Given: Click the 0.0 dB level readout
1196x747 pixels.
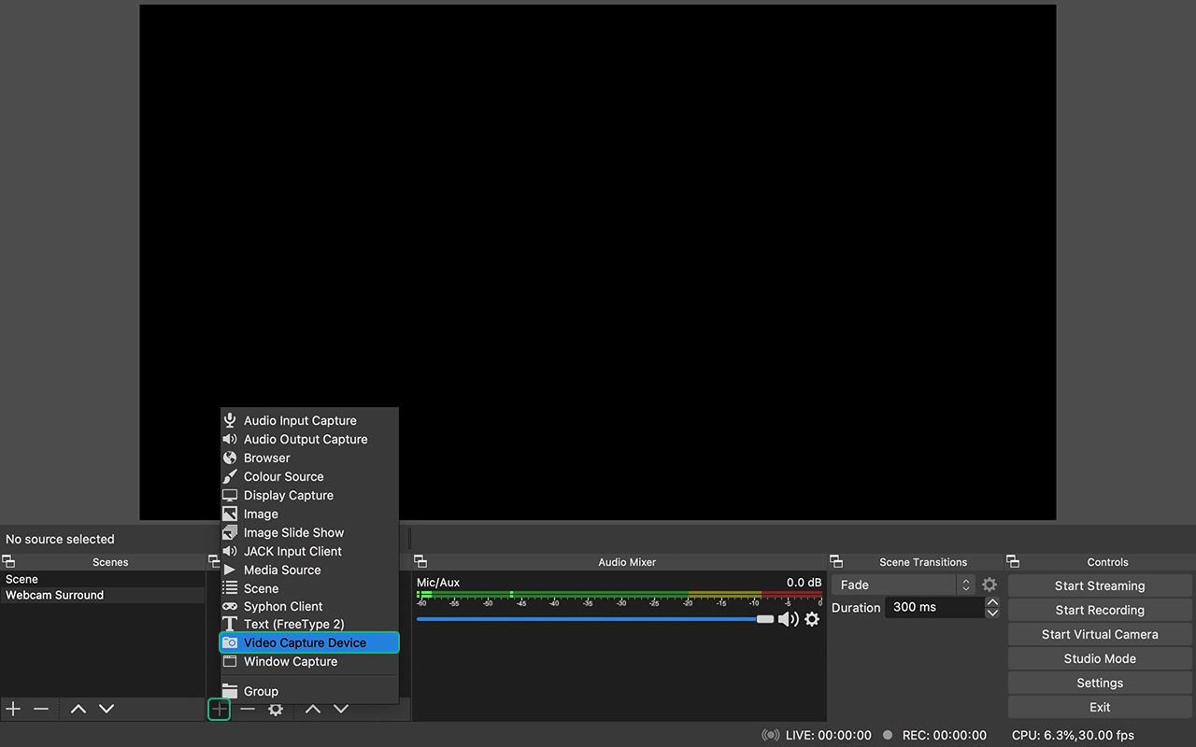Looking at the screenshot, I should 804,582.
